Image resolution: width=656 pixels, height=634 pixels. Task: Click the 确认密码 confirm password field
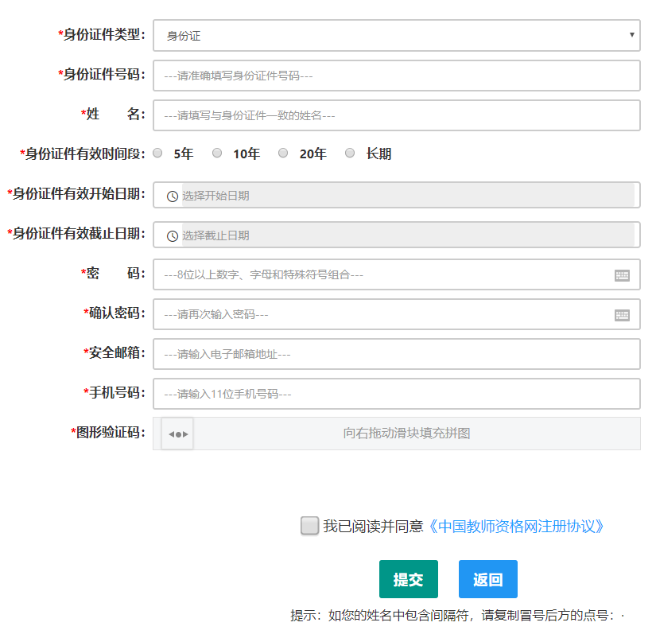click(x=382, y=314)
